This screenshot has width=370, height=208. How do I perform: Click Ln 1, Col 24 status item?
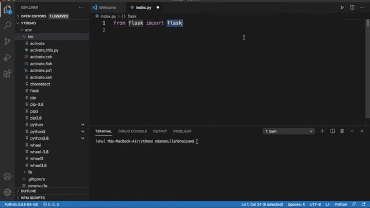(x=262, y=205)
